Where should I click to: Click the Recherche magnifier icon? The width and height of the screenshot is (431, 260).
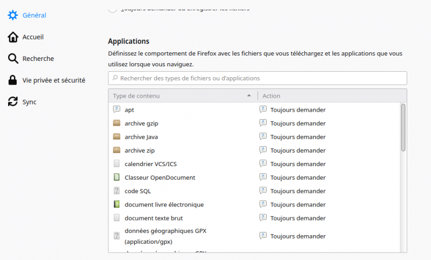[x=12, y=59]
